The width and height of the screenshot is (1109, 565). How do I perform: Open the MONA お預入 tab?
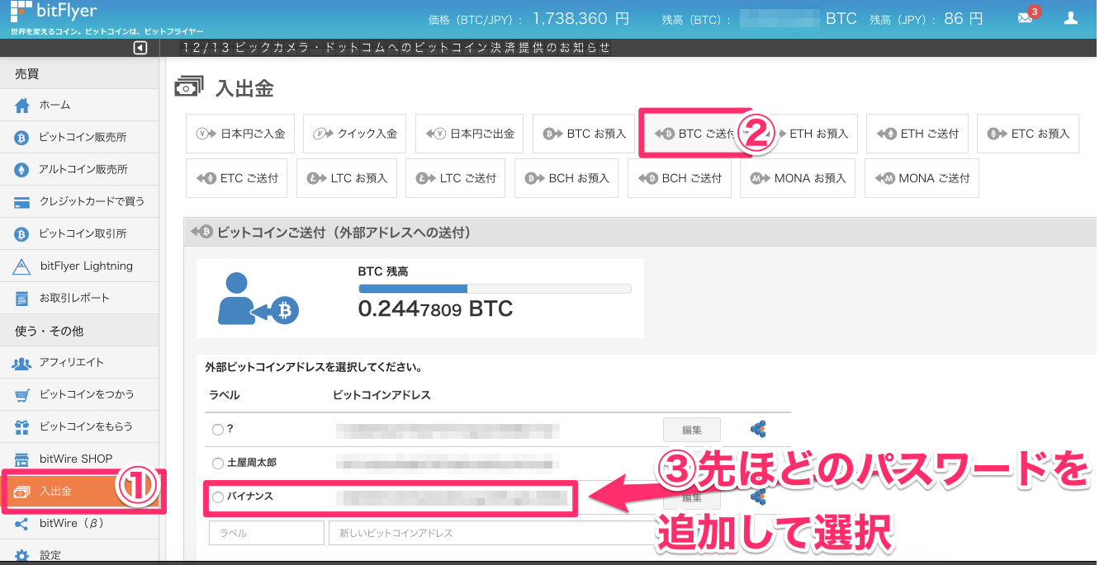[x=798, y=178]
